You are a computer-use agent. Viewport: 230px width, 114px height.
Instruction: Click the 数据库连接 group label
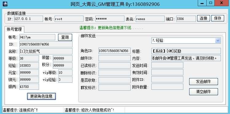17,13
